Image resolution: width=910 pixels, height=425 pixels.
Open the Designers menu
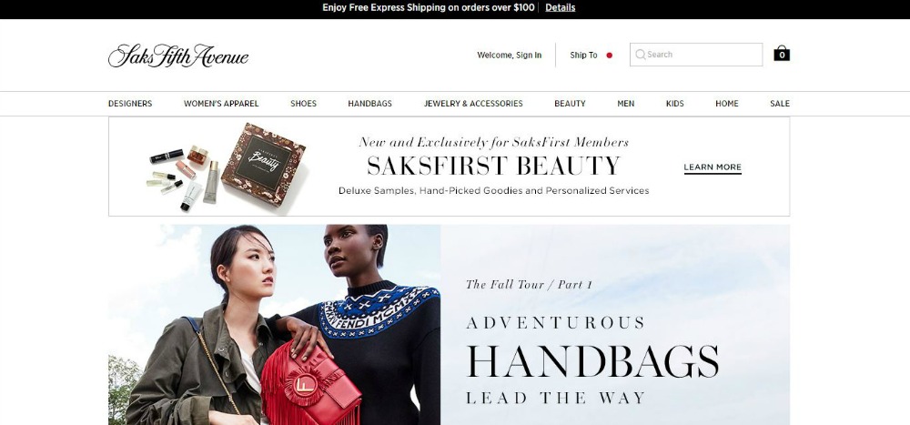point(130,104)
